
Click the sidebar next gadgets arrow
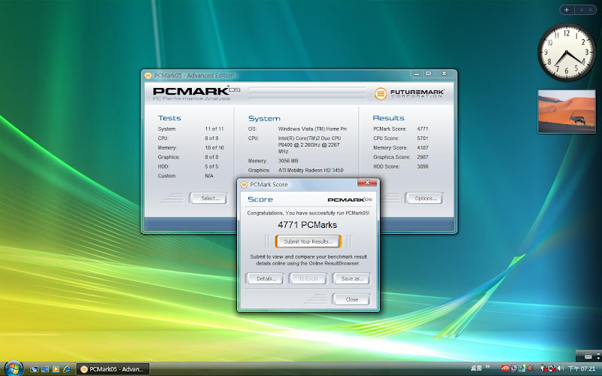click(x=591, y=10)
